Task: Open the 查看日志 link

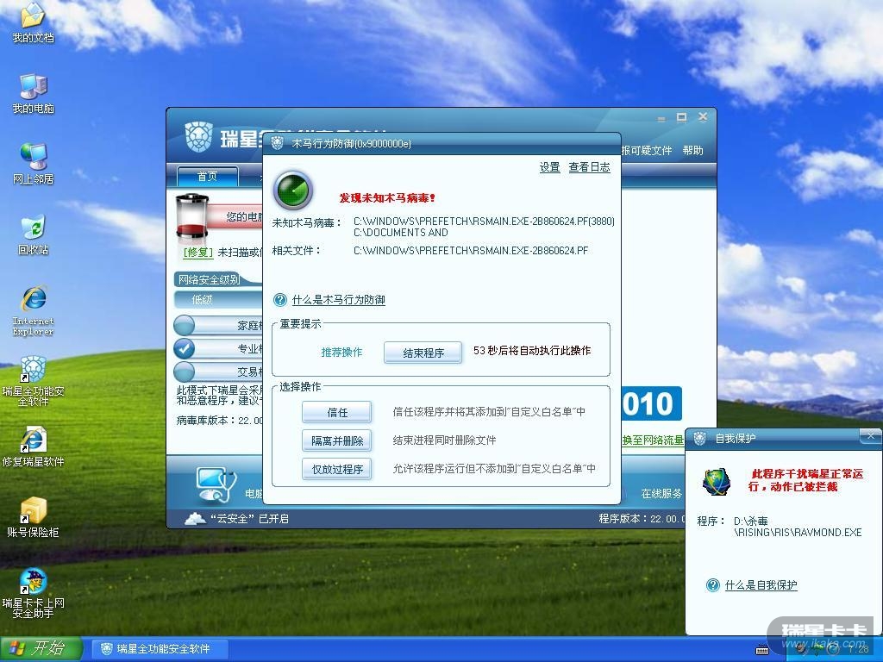Action: [589, 167]
